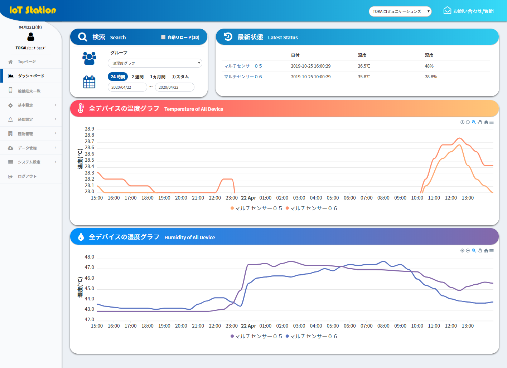Reset zoom via home icon on humidity graph
507x368 pixels.
tap(486, 251)
